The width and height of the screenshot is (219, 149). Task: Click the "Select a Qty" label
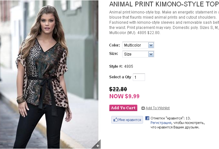[x=120, y=77]
